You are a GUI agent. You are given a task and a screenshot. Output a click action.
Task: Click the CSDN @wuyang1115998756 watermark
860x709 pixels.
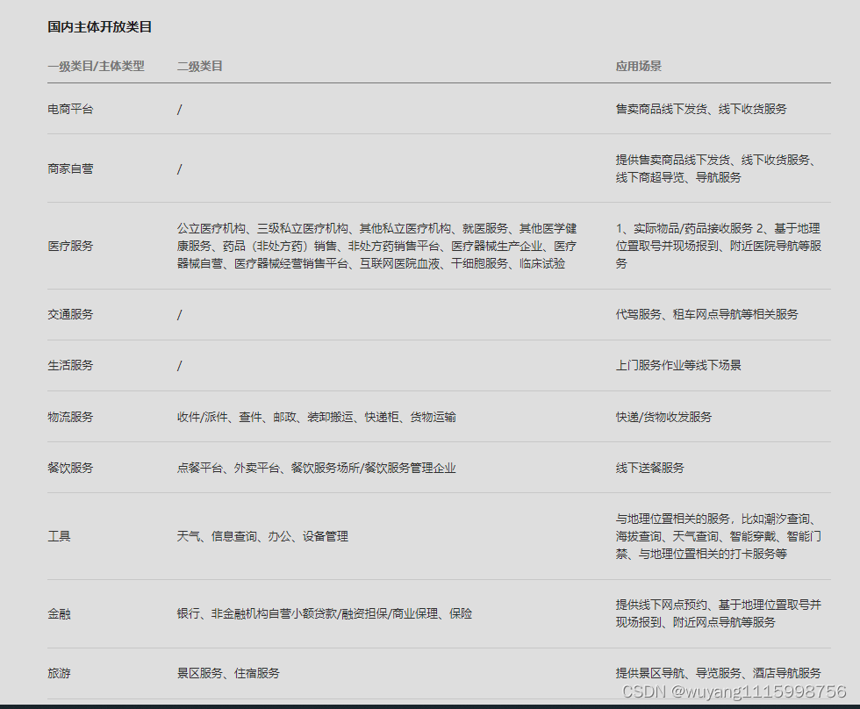tap(734, 692)
